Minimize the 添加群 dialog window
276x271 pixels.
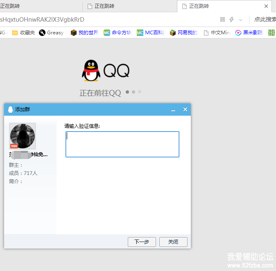tap(173, 110)
